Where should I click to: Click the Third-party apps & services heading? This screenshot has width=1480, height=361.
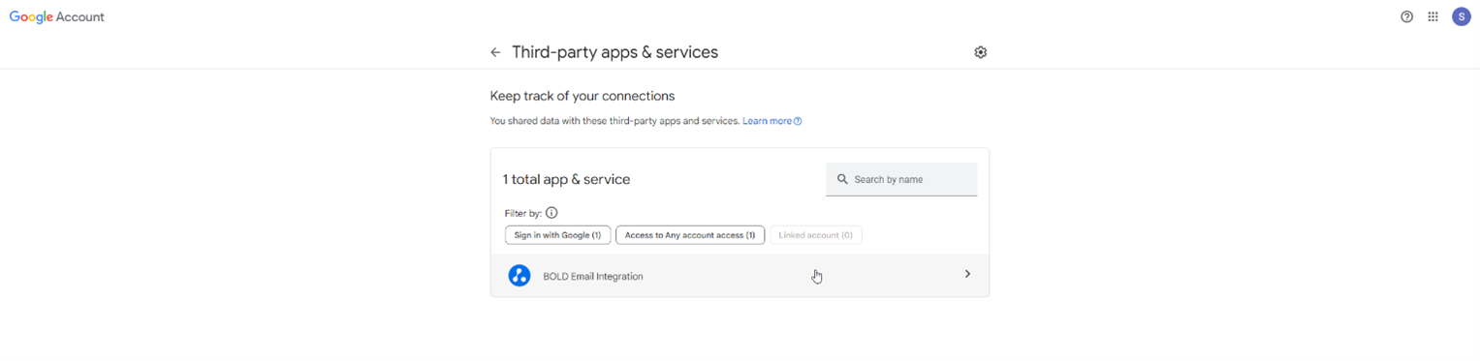click(615, 52)
